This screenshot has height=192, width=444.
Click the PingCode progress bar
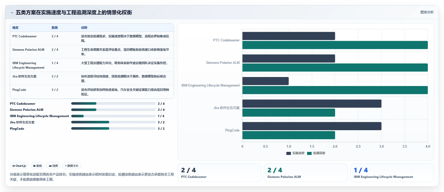click(x=113, y=128)
